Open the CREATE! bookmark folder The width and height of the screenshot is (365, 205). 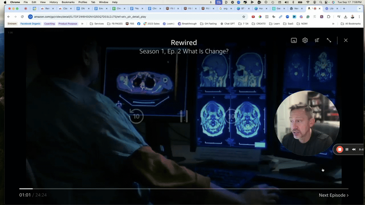(259, 24)
